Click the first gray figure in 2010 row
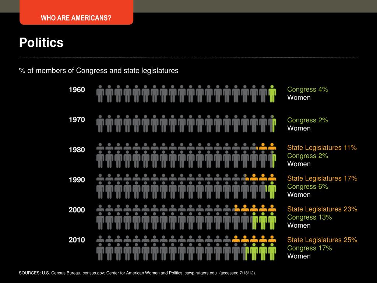377x283 pixels. coord(100,251)
